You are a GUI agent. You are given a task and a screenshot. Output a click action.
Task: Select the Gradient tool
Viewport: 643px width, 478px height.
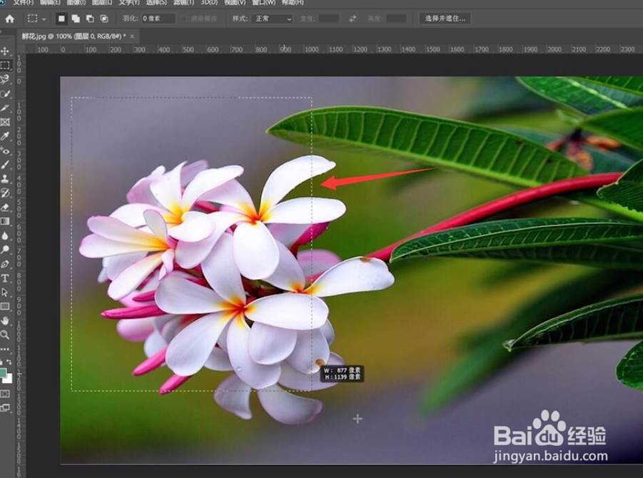pyautogui.click(x=5, y=221)
